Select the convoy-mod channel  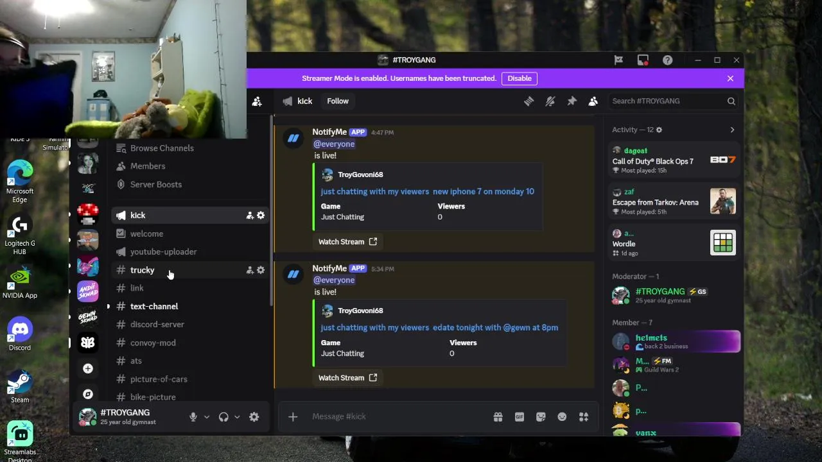tap(189, 343)
